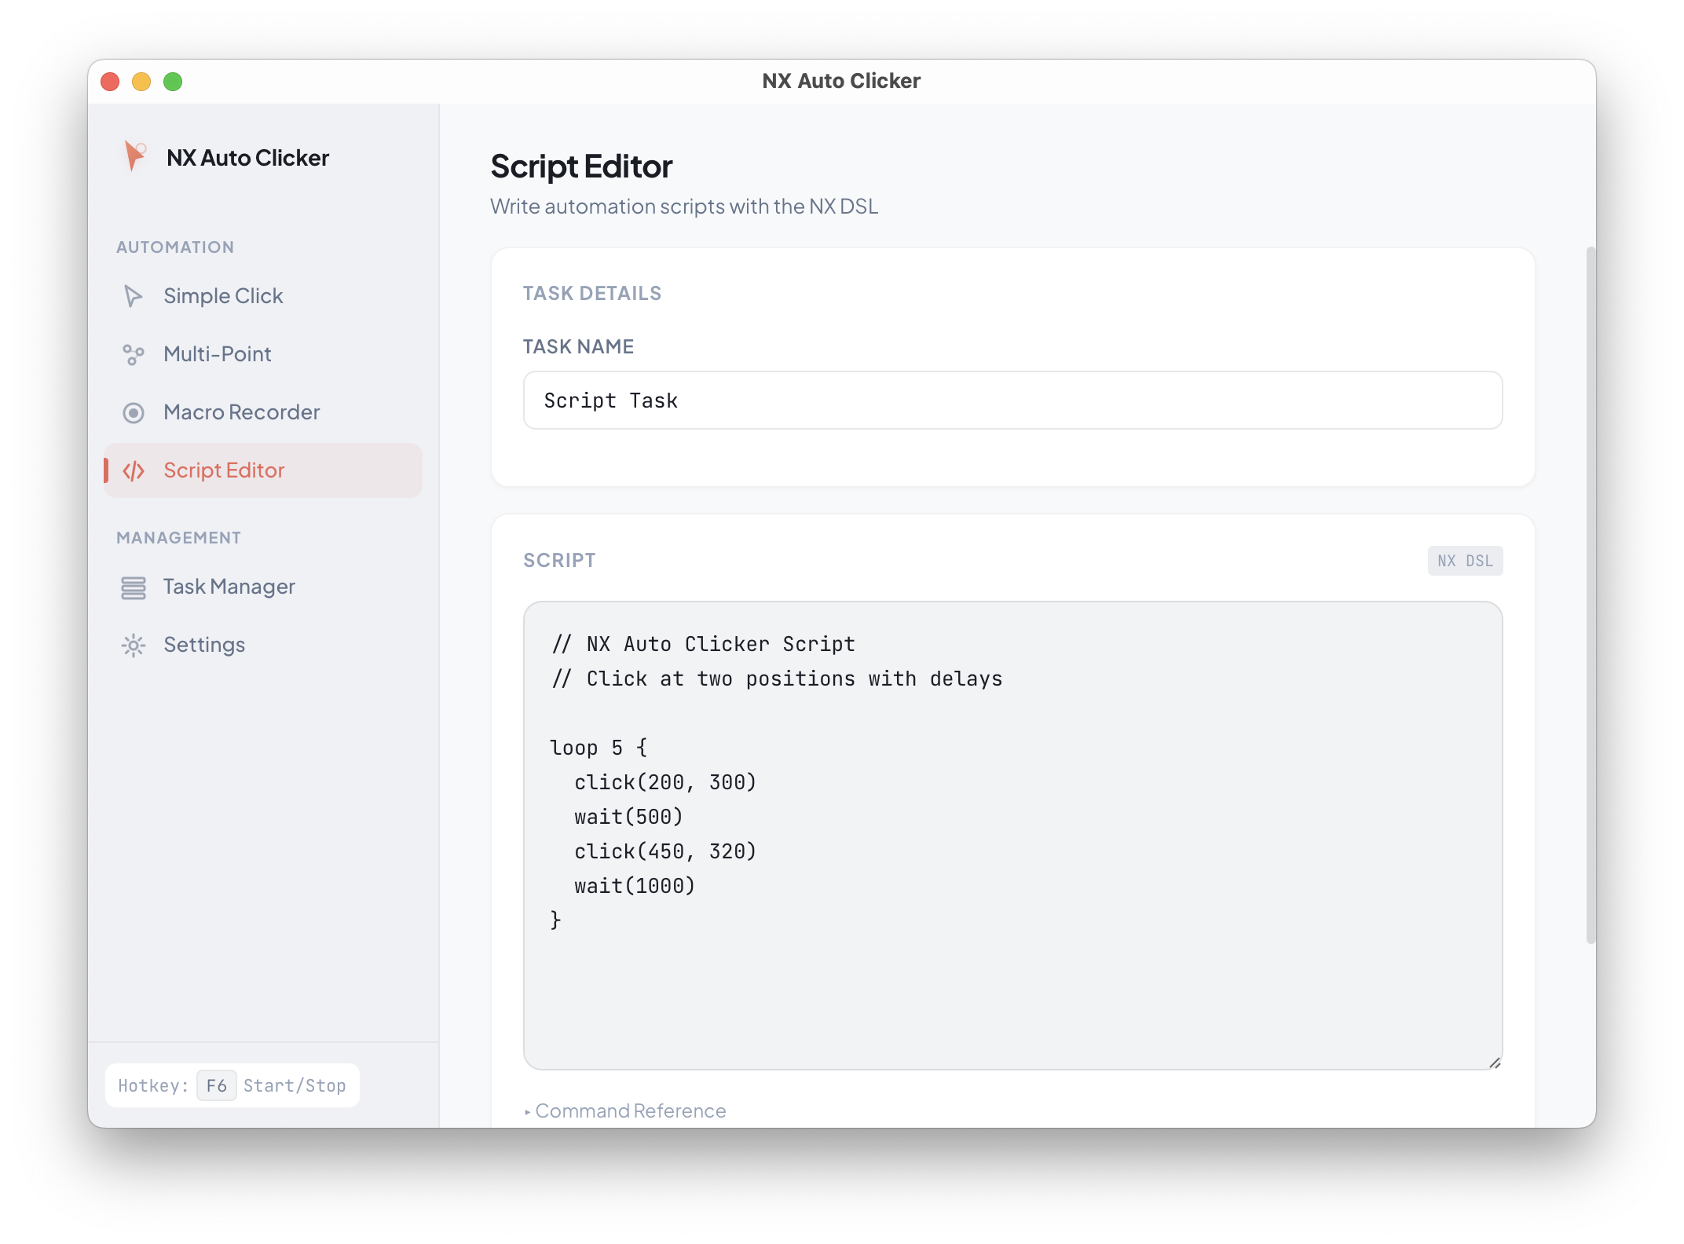Click the Multi-Point nodes icon
Image resolution: width=1684 pixels, height=1244 pixels.
[134, 355]
